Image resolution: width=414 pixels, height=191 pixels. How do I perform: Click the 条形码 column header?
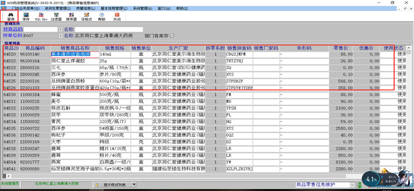pyautogui.click(x=304, y=48)
